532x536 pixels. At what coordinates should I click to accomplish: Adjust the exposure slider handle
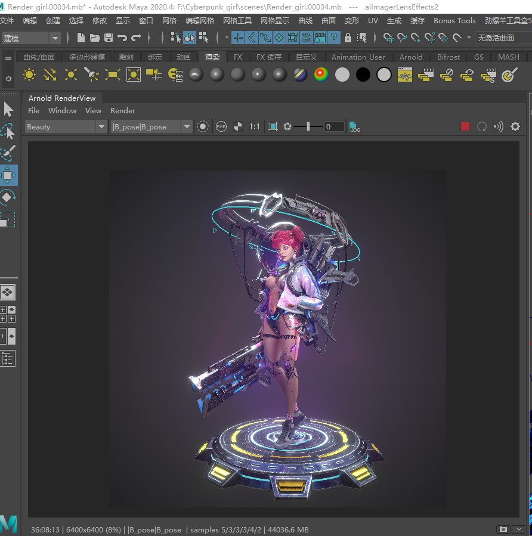point(308,127)
